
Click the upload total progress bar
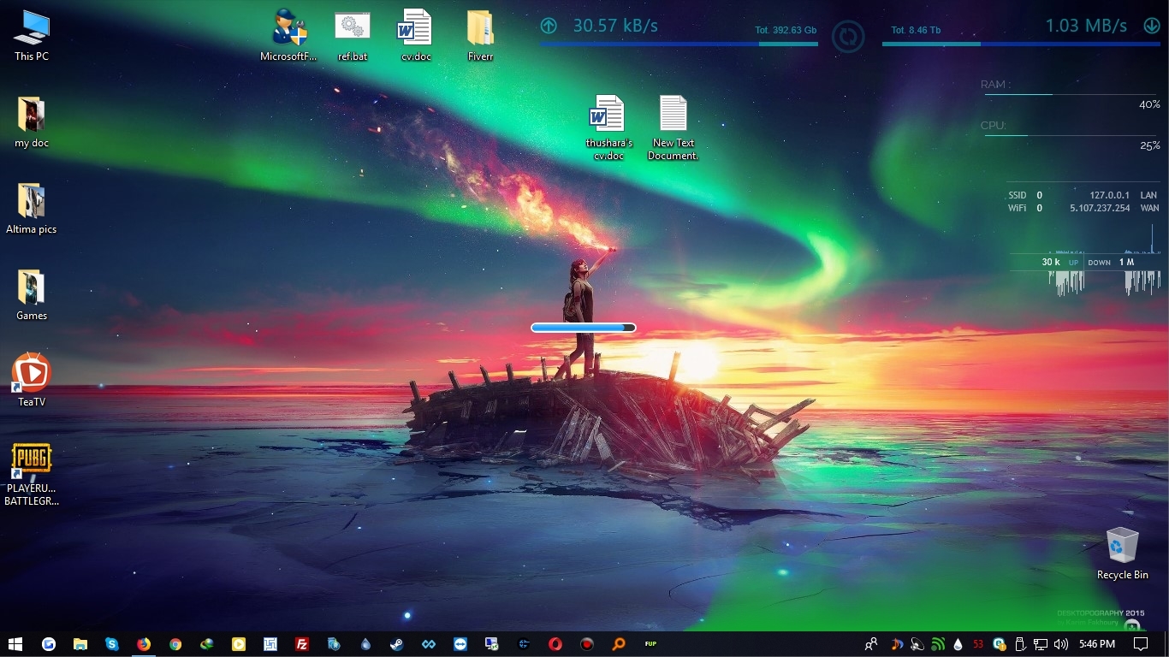pyautogui.click(x=679, y=44)
